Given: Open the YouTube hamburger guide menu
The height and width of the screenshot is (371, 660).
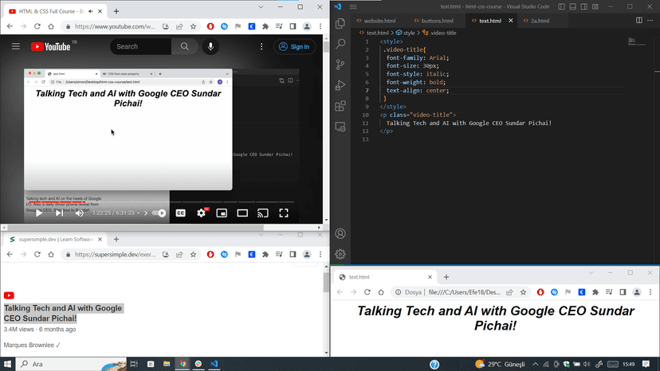Looking at the screenshot, I should 15,47.
